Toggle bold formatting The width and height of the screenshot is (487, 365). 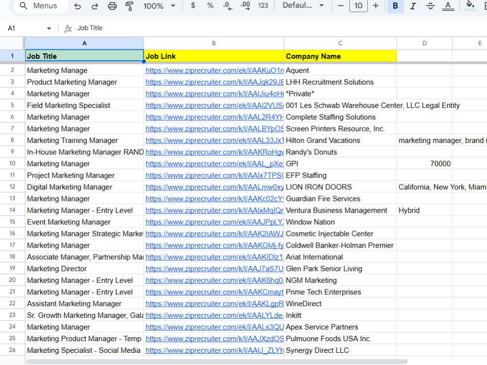point(395,6)
